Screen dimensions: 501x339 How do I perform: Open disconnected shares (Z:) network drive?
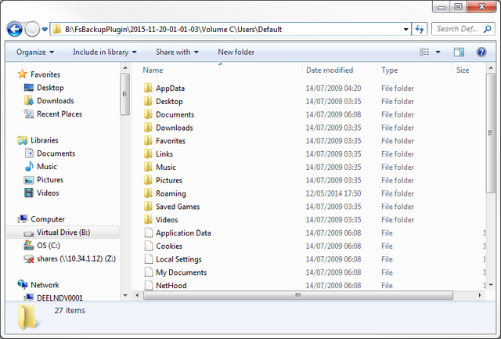(70, 259)
